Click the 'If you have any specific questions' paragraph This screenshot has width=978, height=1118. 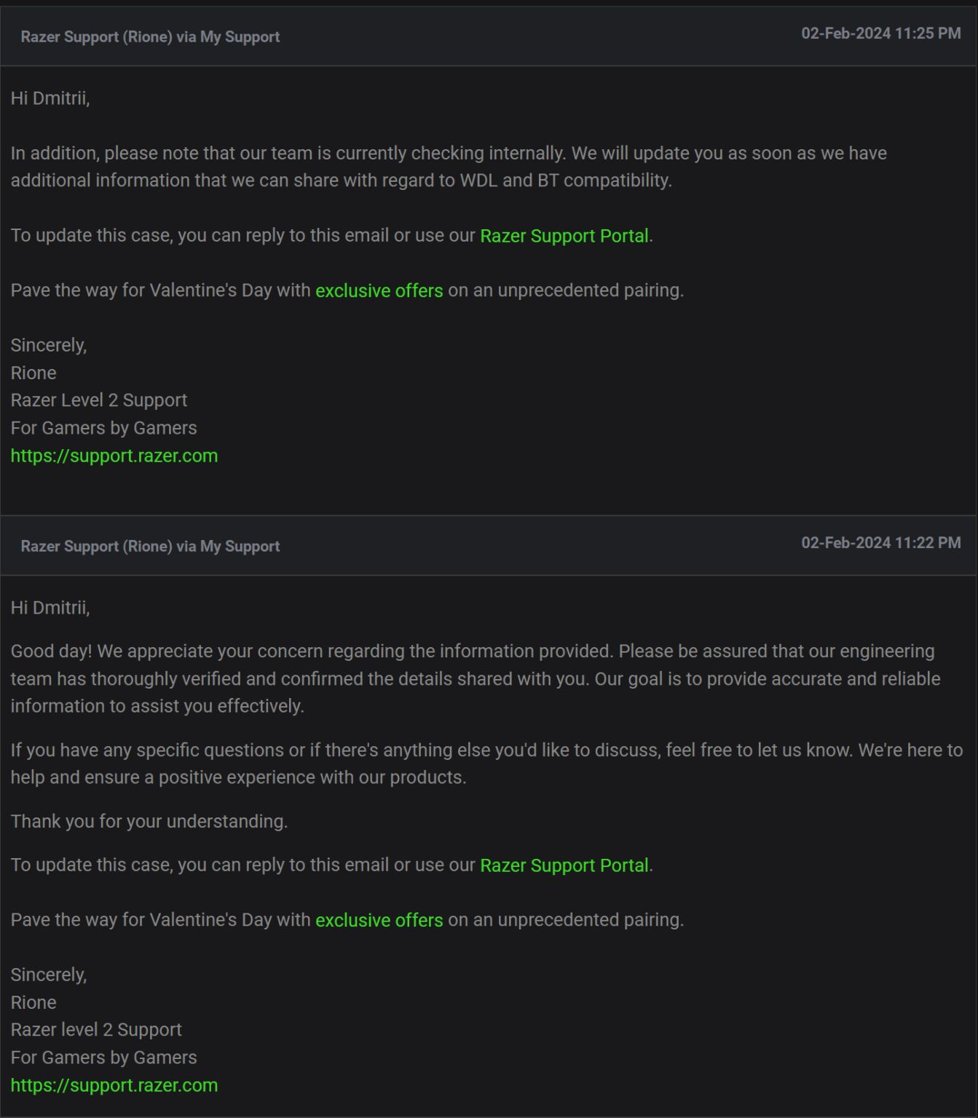click(486, 764)
